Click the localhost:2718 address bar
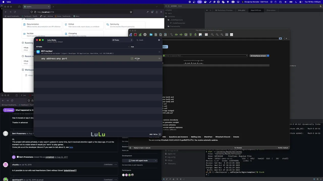The height and width of the screenshot is (181, 323). click(81, 12)
